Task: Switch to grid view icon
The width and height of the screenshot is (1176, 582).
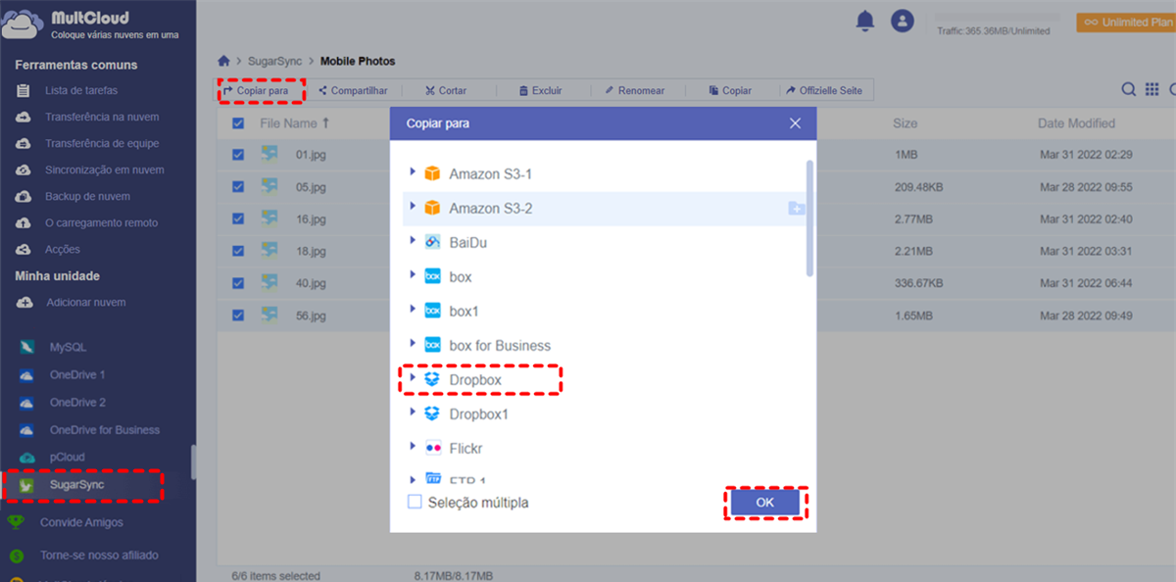Action: coord(1152,90)
